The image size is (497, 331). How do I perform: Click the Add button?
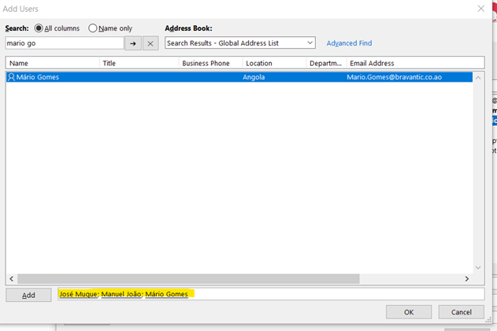[28, 295]
